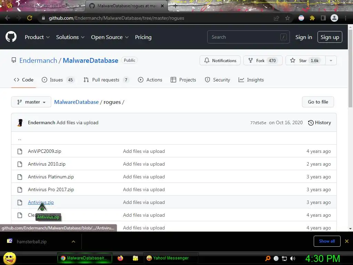Expand the Solutions menu
Screen dimensions: 353x265
70,37
